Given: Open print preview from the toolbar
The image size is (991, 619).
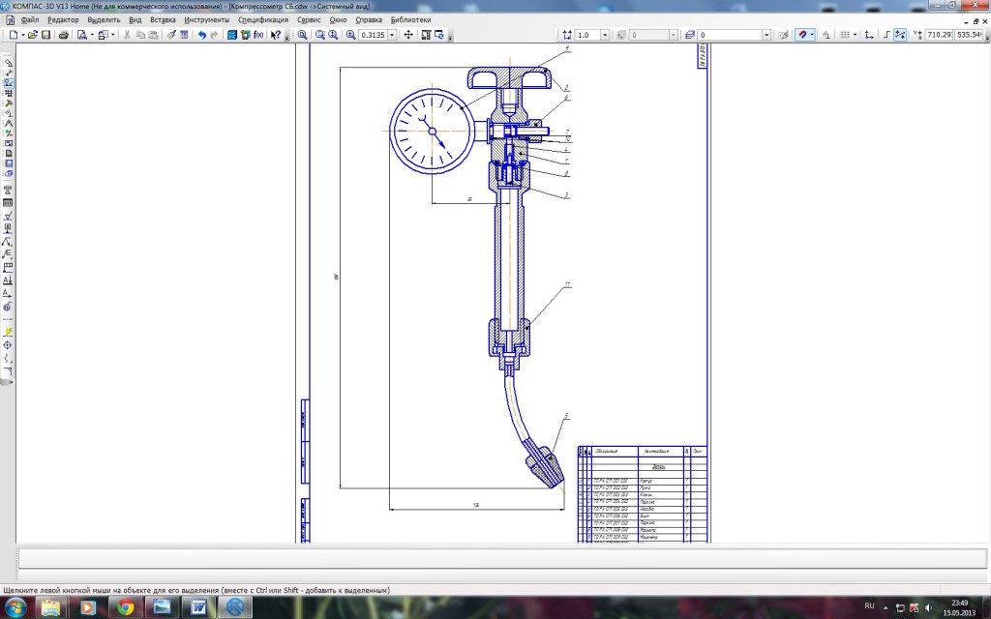Looking at the screenshot, I should tap(81, 35).
